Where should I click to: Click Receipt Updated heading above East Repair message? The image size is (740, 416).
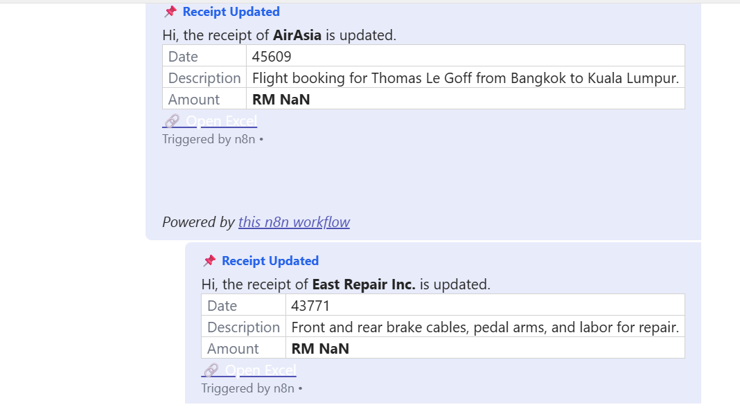click(x=270, y=261)
